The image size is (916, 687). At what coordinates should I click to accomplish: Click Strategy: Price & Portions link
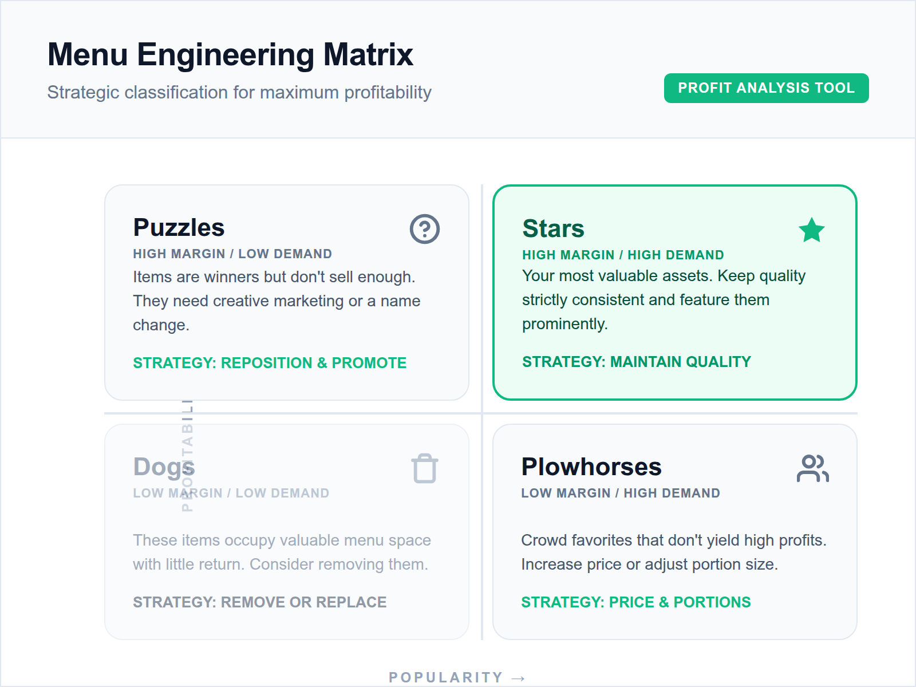pyautogui.click(x=635, y=602)
